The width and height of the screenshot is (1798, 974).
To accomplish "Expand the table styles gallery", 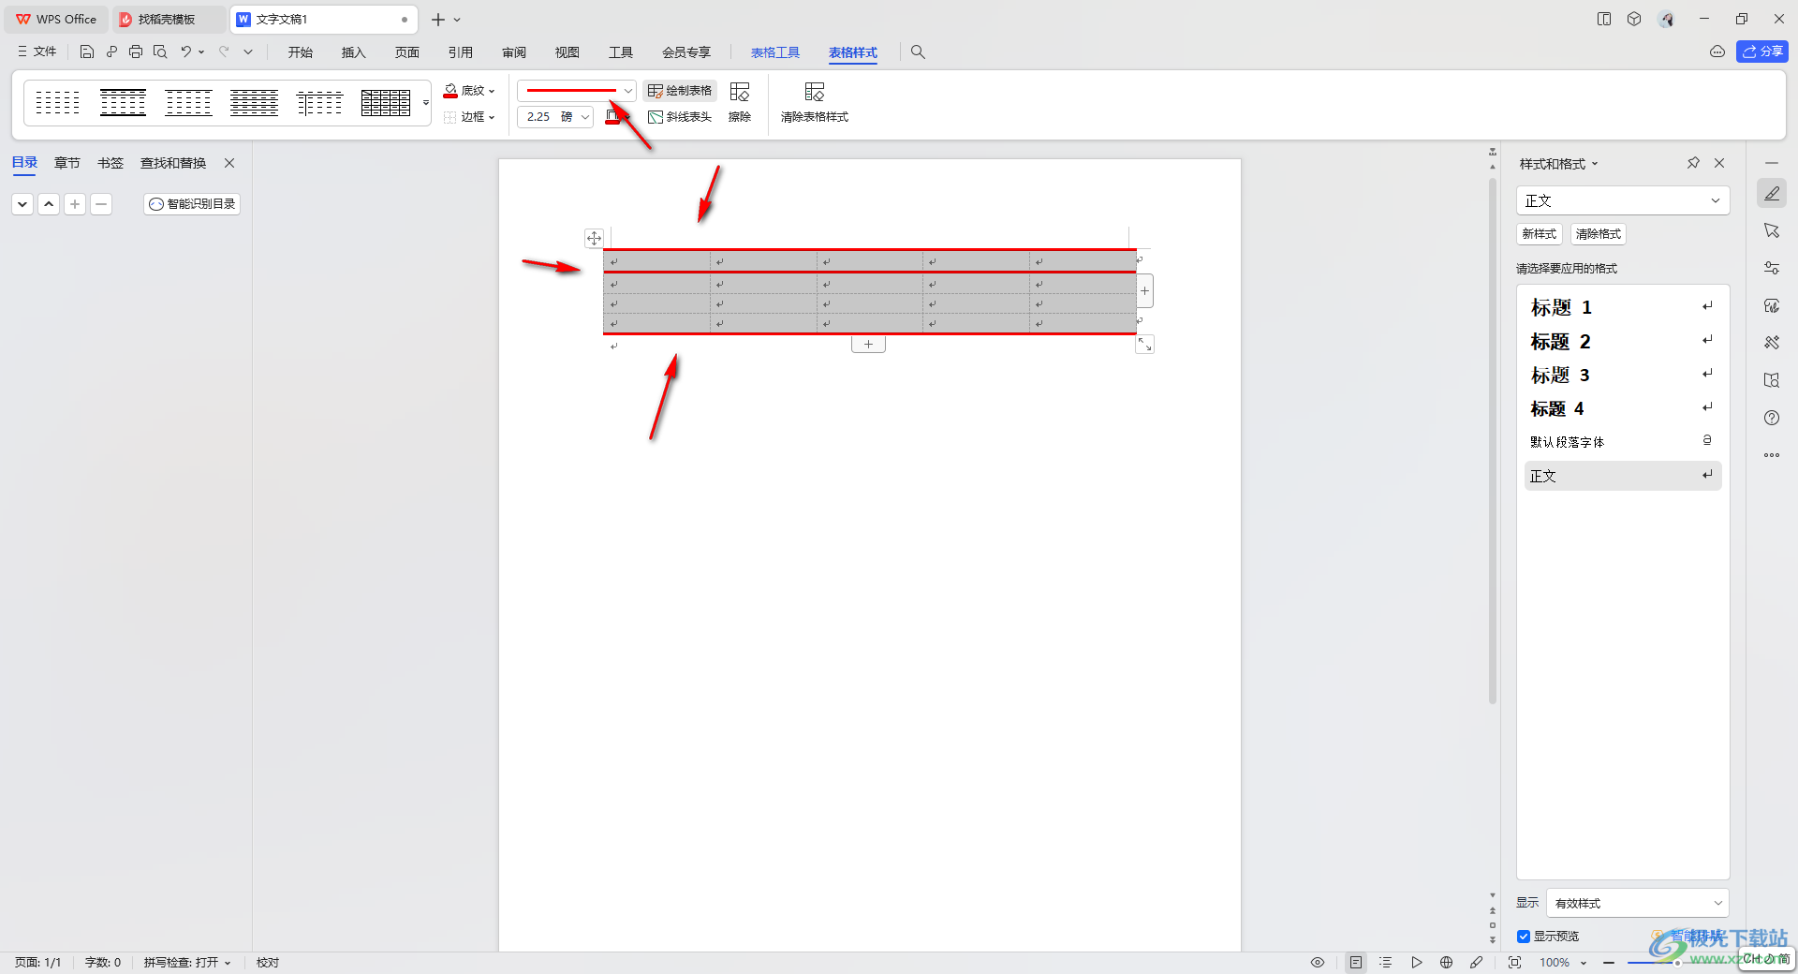I will (x=426, y=103).
